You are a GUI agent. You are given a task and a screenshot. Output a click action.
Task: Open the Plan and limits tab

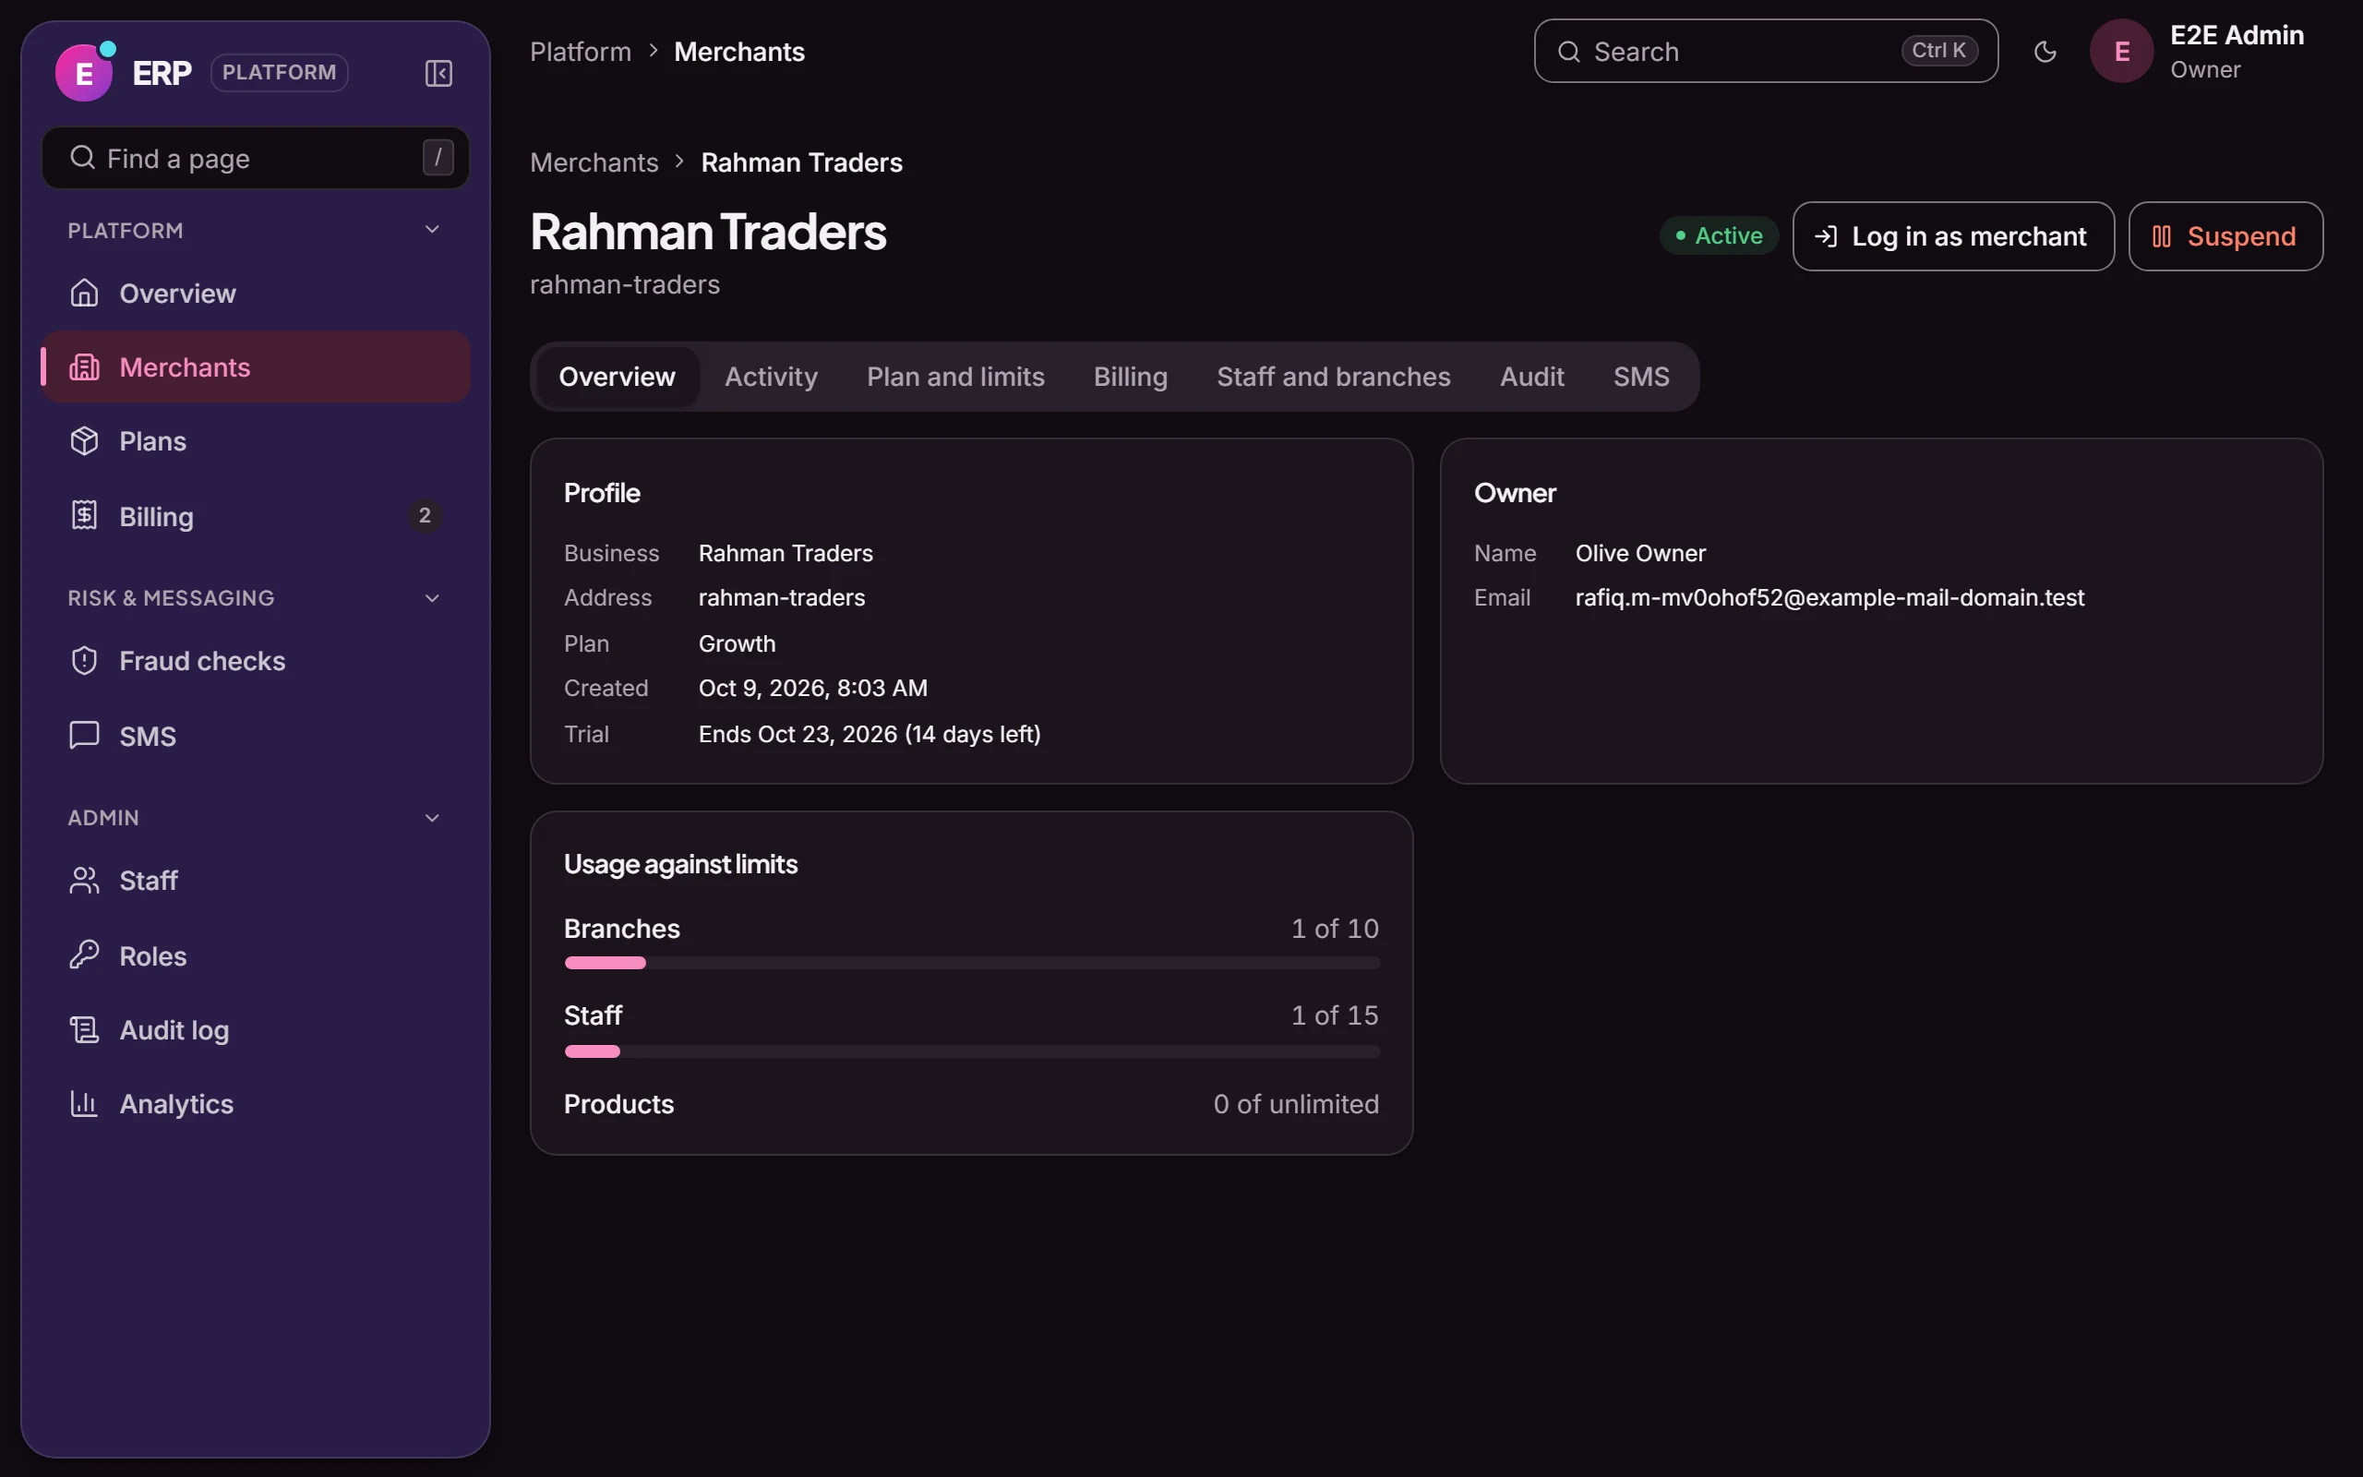click(956, 377)
